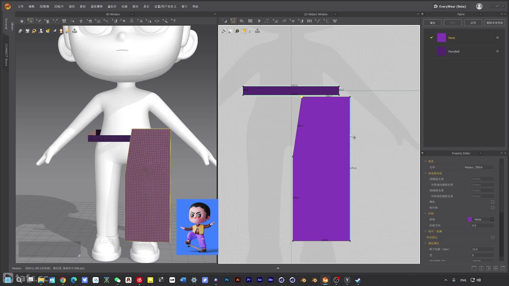
Task: Collapse the 信息 section
Action: [425, 161]
